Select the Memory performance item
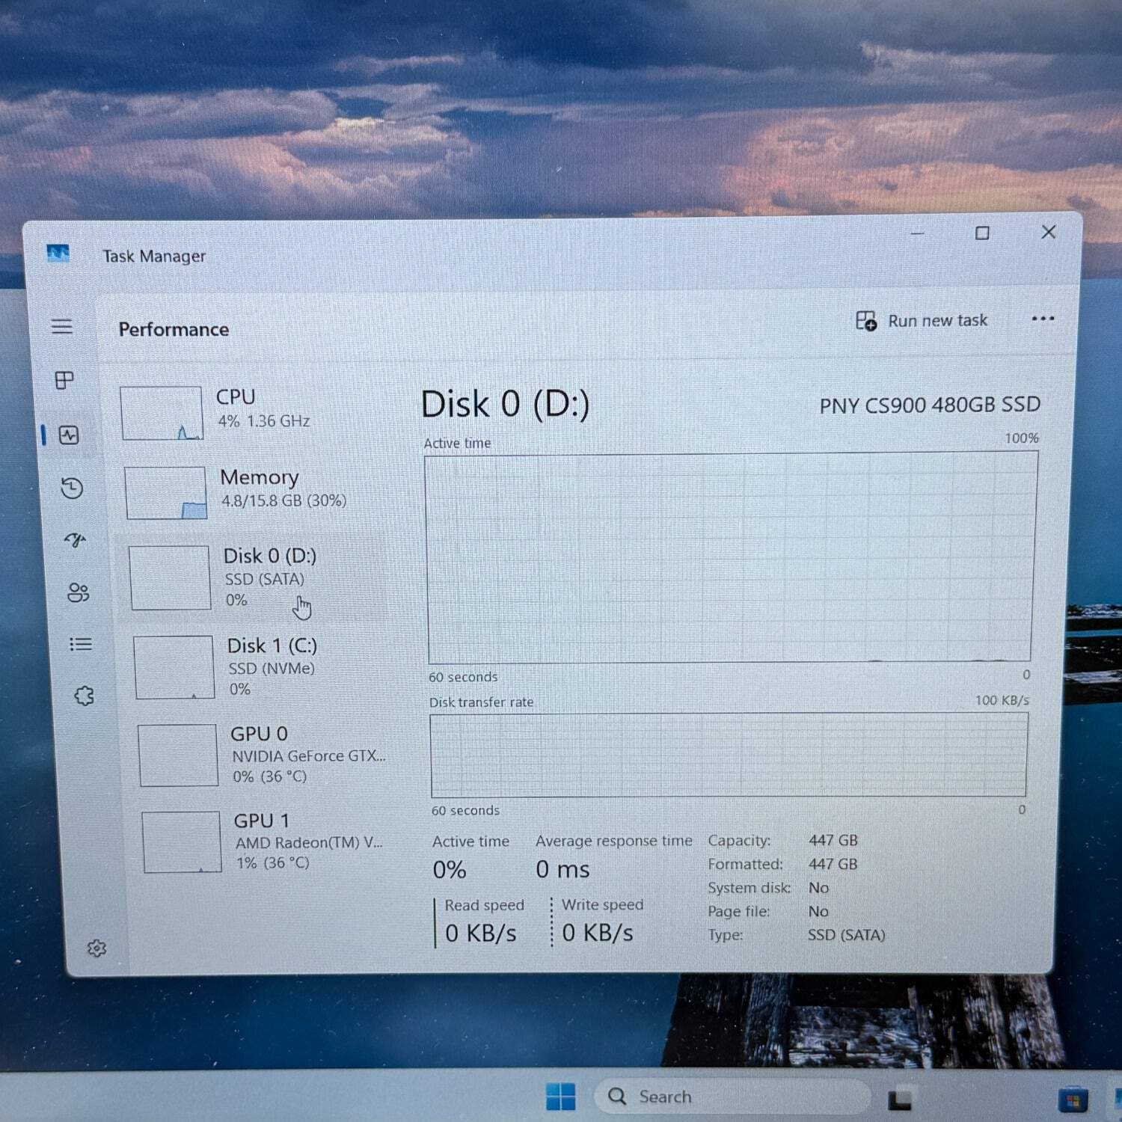 pyautogui.click(x=254, y=492)
